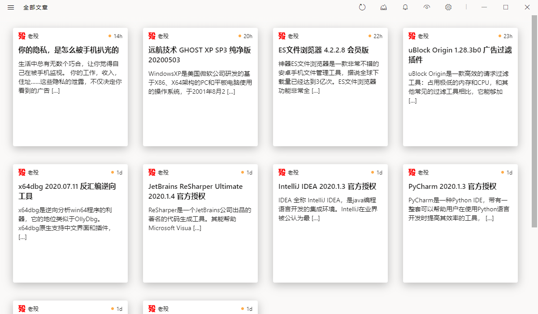The image size is (538, 314).
Task: Click summary starting ReSharper是一个JetBrains
Action: coord(200,219)
